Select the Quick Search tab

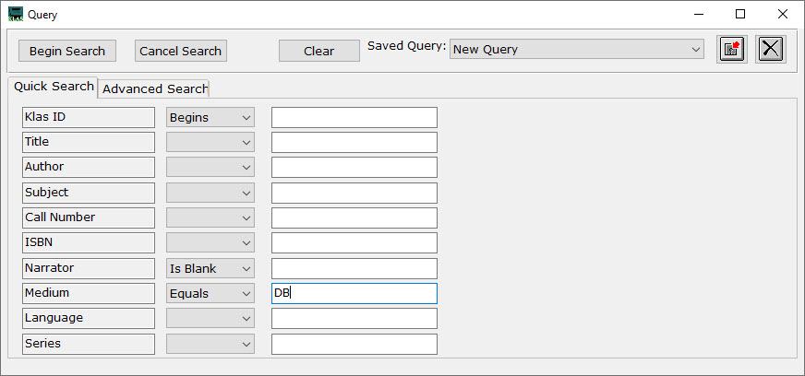[x=54, y=87]
